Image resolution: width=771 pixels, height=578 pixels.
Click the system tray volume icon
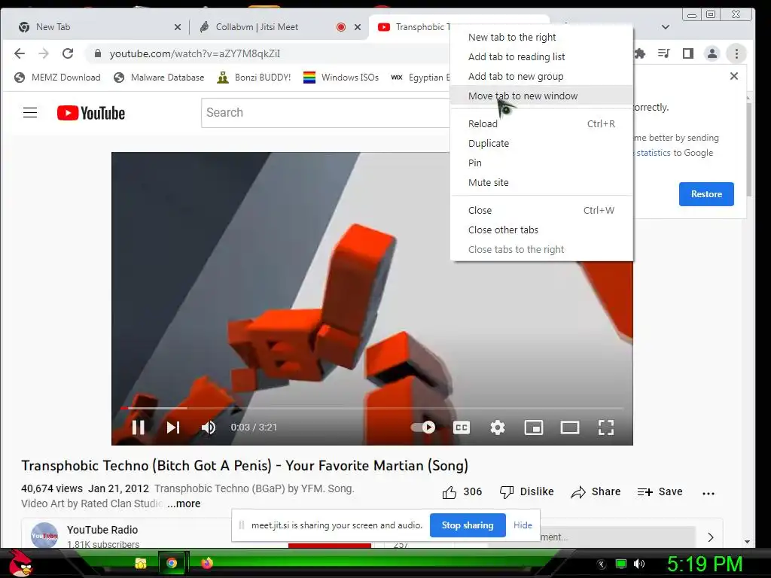point(640,564)
